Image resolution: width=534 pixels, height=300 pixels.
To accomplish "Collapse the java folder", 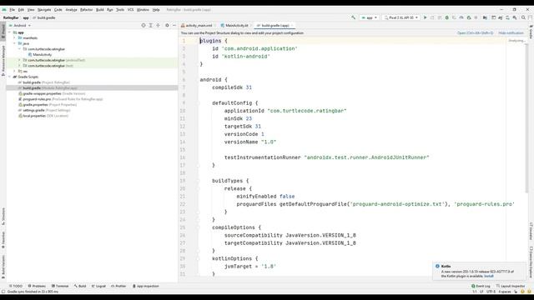I will pos(15,43).
